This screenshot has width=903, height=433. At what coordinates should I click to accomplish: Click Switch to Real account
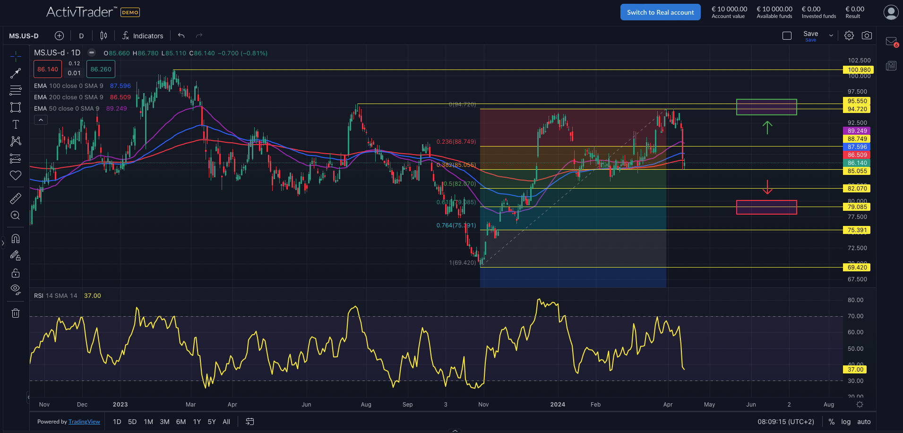point(660,12)
